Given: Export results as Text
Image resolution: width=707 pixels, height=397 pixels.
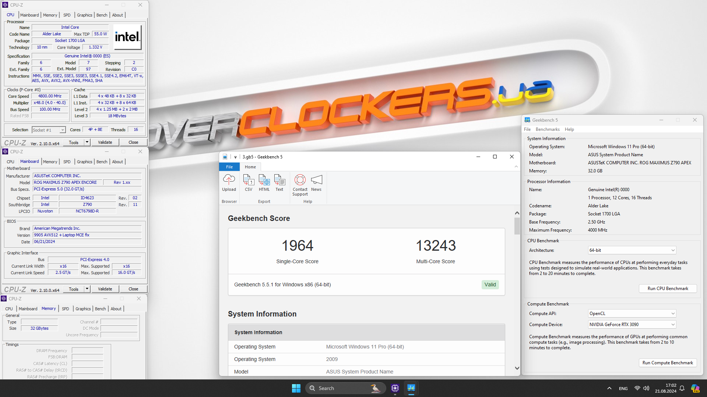Looking at the screenshot, I should point(279,183).
